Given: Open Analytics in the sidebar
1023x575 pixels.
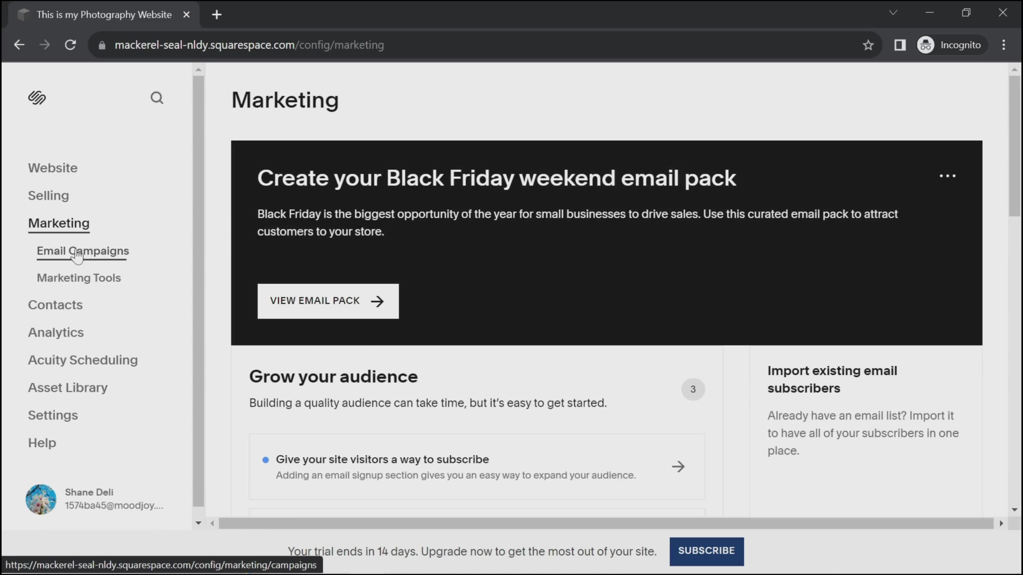Looking at the screenshot, I should point(56,332).
